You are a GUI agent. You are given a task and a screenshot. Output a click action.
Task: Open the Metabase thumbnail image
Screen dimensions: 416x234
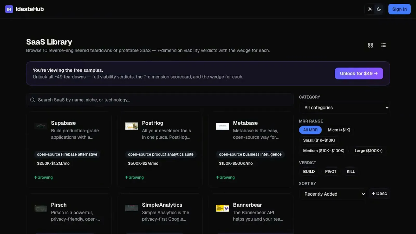223,126
